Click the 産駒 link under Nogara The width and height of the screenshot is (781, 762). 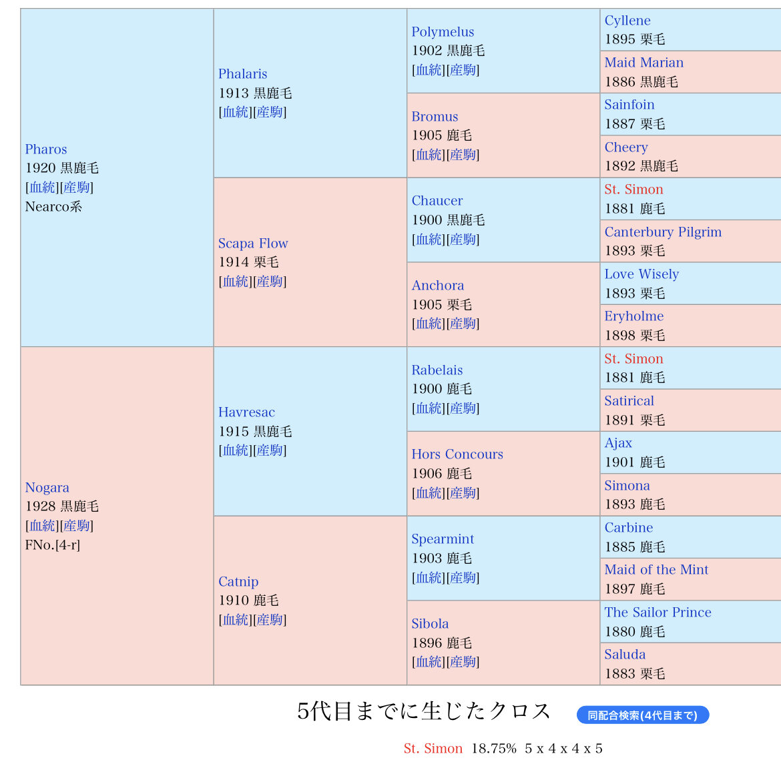pyautogui.click(x=77, y=526)
